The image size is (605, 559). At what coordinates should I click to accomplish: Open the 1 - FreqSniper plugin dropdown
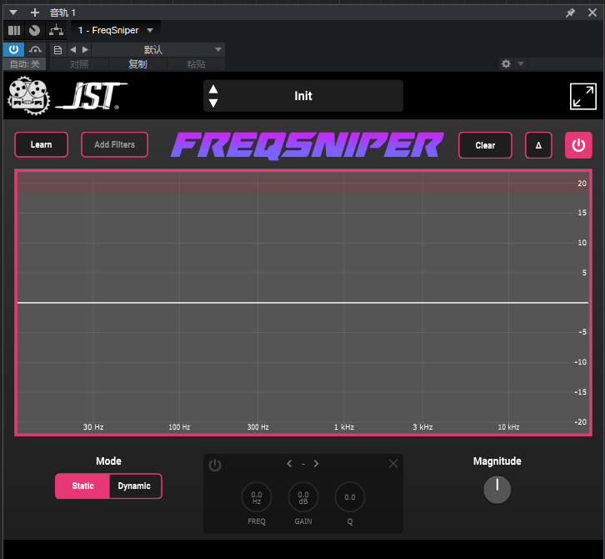pyautogui.click(x=115, y=30)
